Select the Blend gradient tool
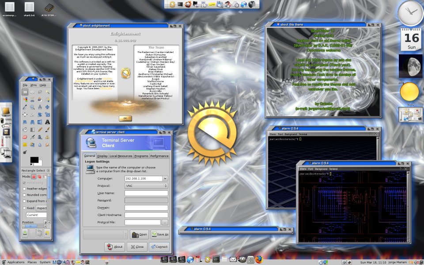Viewport: 424px width, 265px height. 32,129
